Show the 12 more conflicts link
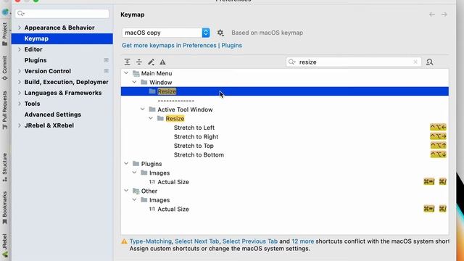 click(x=303, y=241)
